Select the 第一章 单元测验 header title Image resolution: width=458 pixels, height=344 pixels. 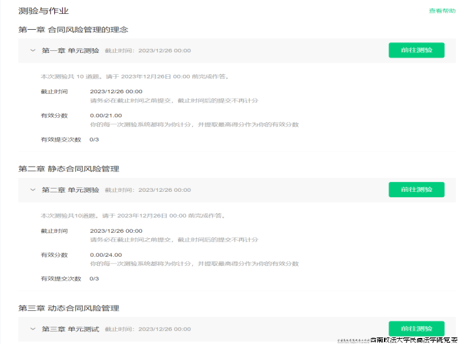tap(70, 50)
